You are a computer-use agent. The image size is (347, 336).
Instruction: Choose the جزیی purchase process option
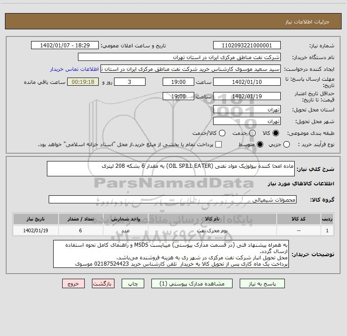(x=287, y=144)
